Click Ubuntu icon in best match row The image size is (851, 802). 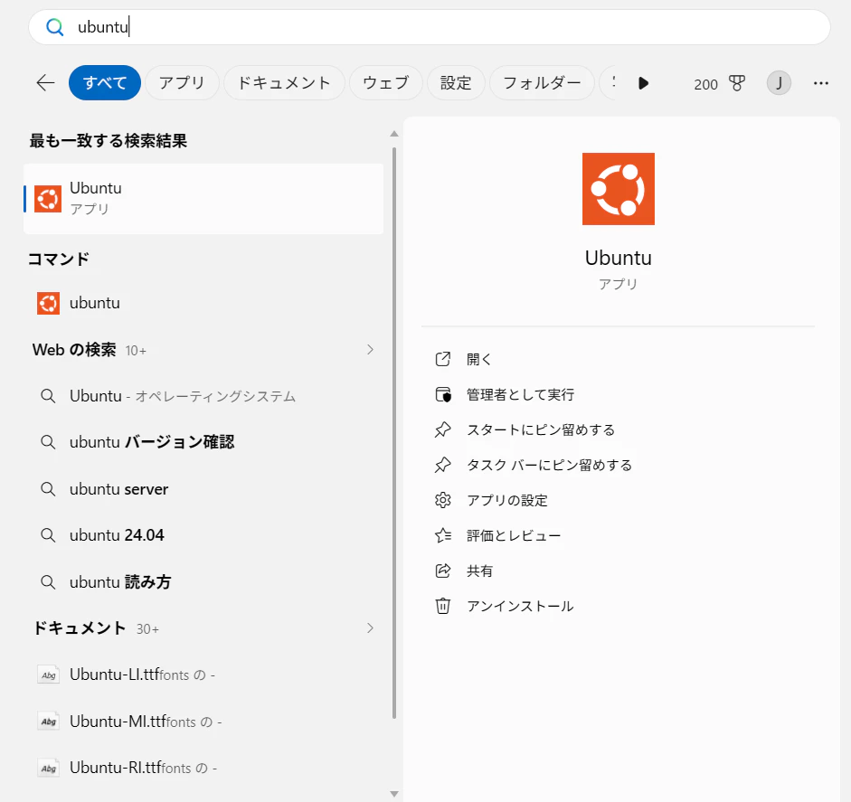point(48,199)
